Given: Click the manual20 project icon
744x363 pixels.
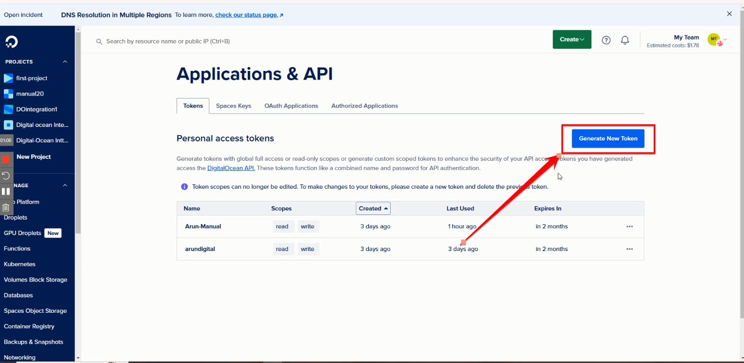Looking at the screenshot, I should tap(8, 94).
